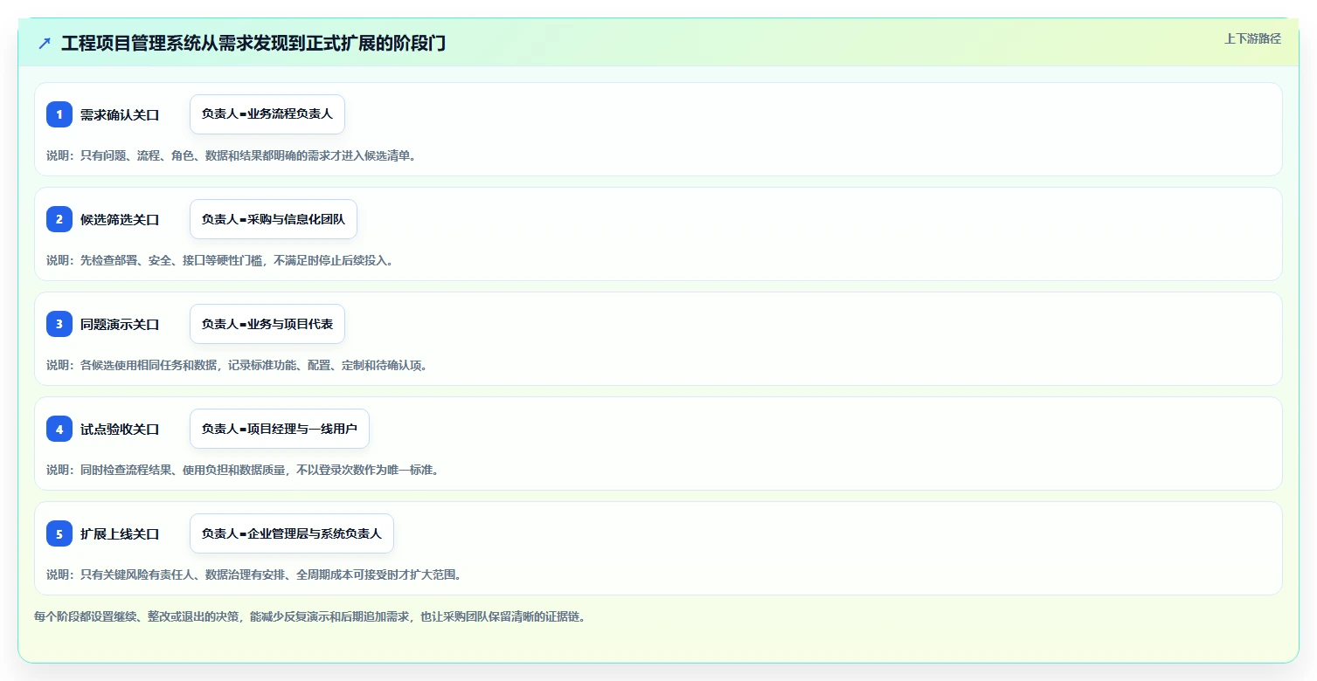Click the 需求确认关口 stage title
This screenshot has height=681, width=1317.
click(x=120, y=114)
